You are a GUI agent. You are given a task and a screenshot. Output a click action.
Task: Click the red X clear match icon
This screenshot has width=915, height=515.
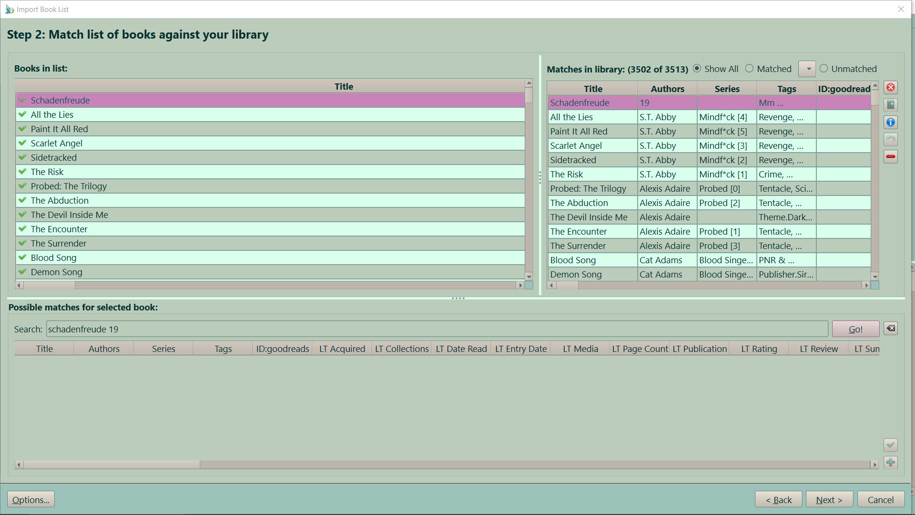(x=890, y=88)
